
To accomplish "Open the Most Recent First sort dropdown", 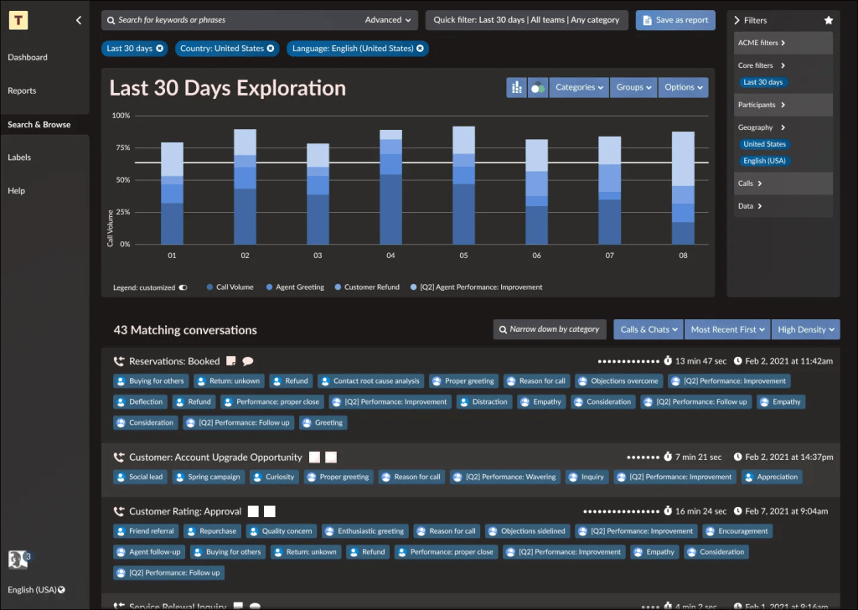I will [726, 329].
